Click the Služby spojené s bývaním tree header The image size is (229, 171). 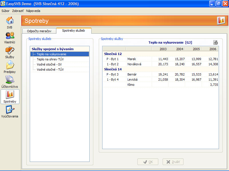tap(53, 49)
